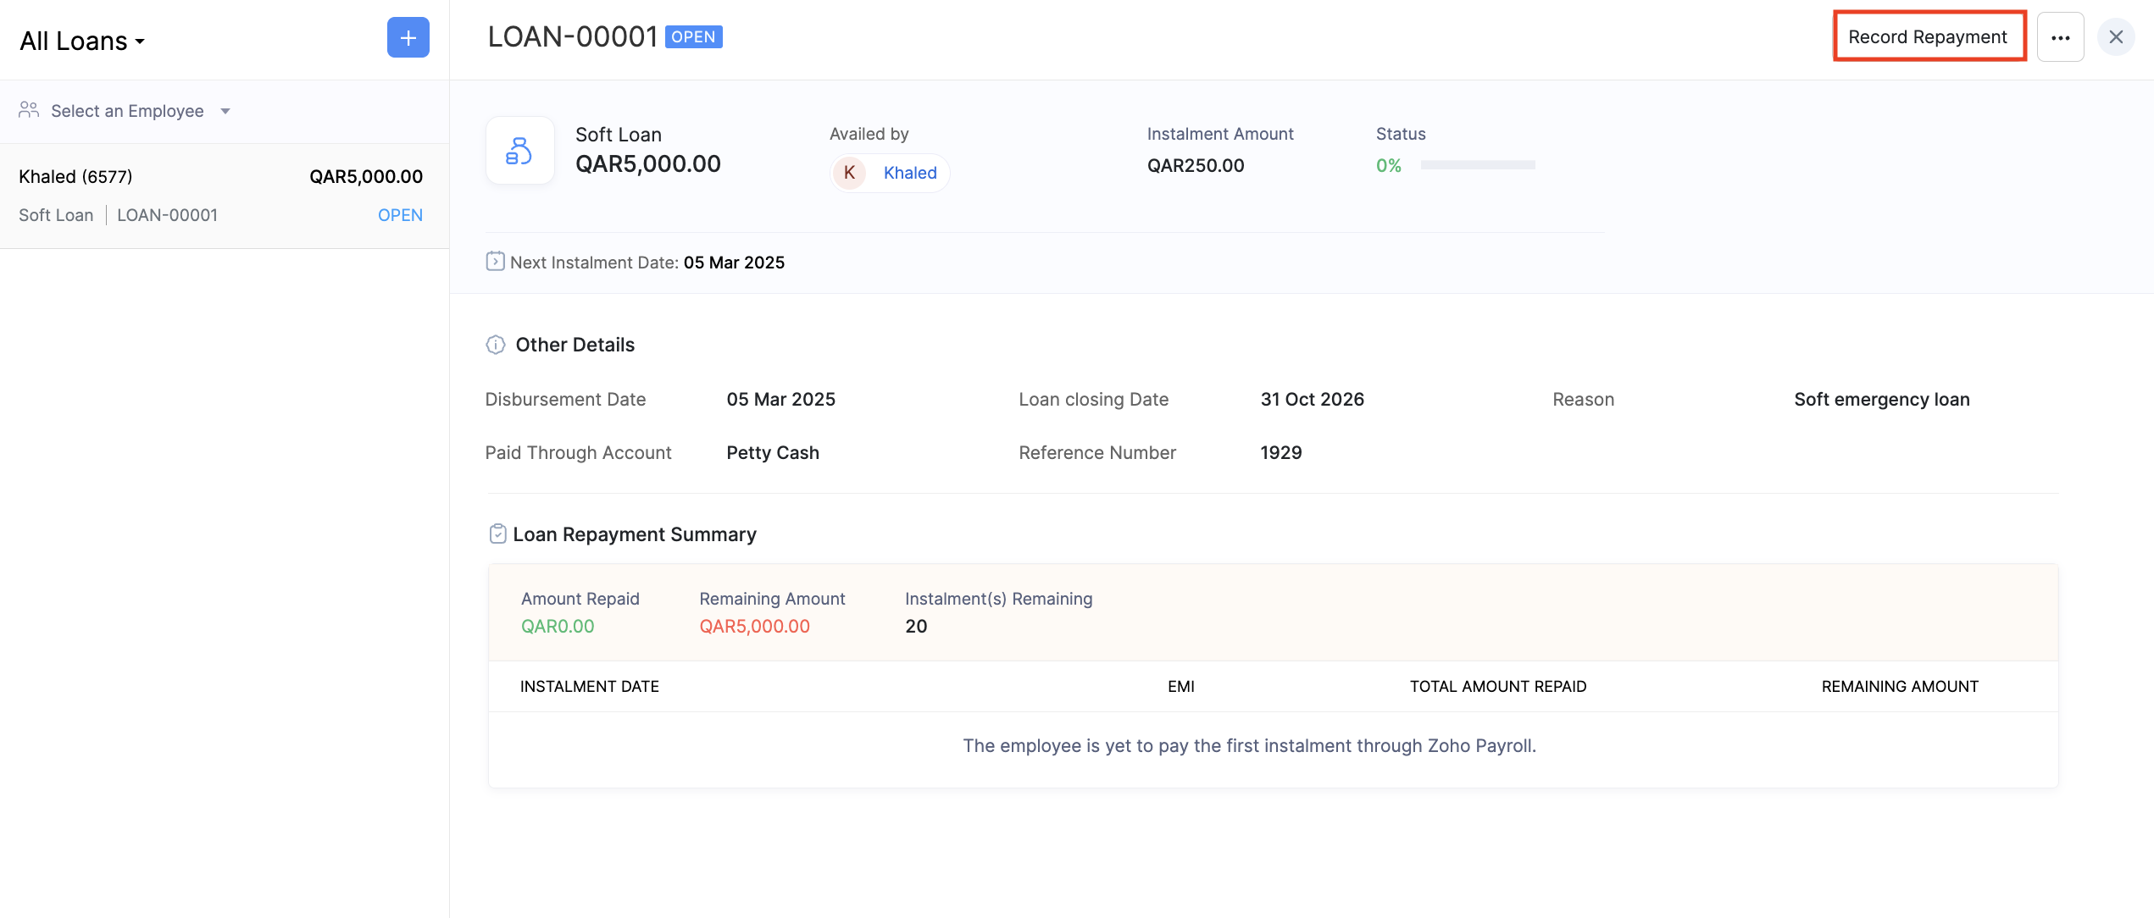The width and height of the screenshot is (2154, 918).
Task: Click the info icon next to Other Details
Action: point(496,345)
